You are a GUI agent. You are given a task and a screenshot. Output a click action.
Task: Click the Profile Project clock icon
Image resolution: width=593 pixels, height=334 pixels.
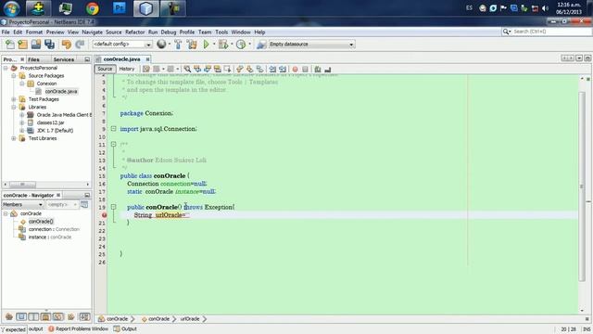pos(241,45)
